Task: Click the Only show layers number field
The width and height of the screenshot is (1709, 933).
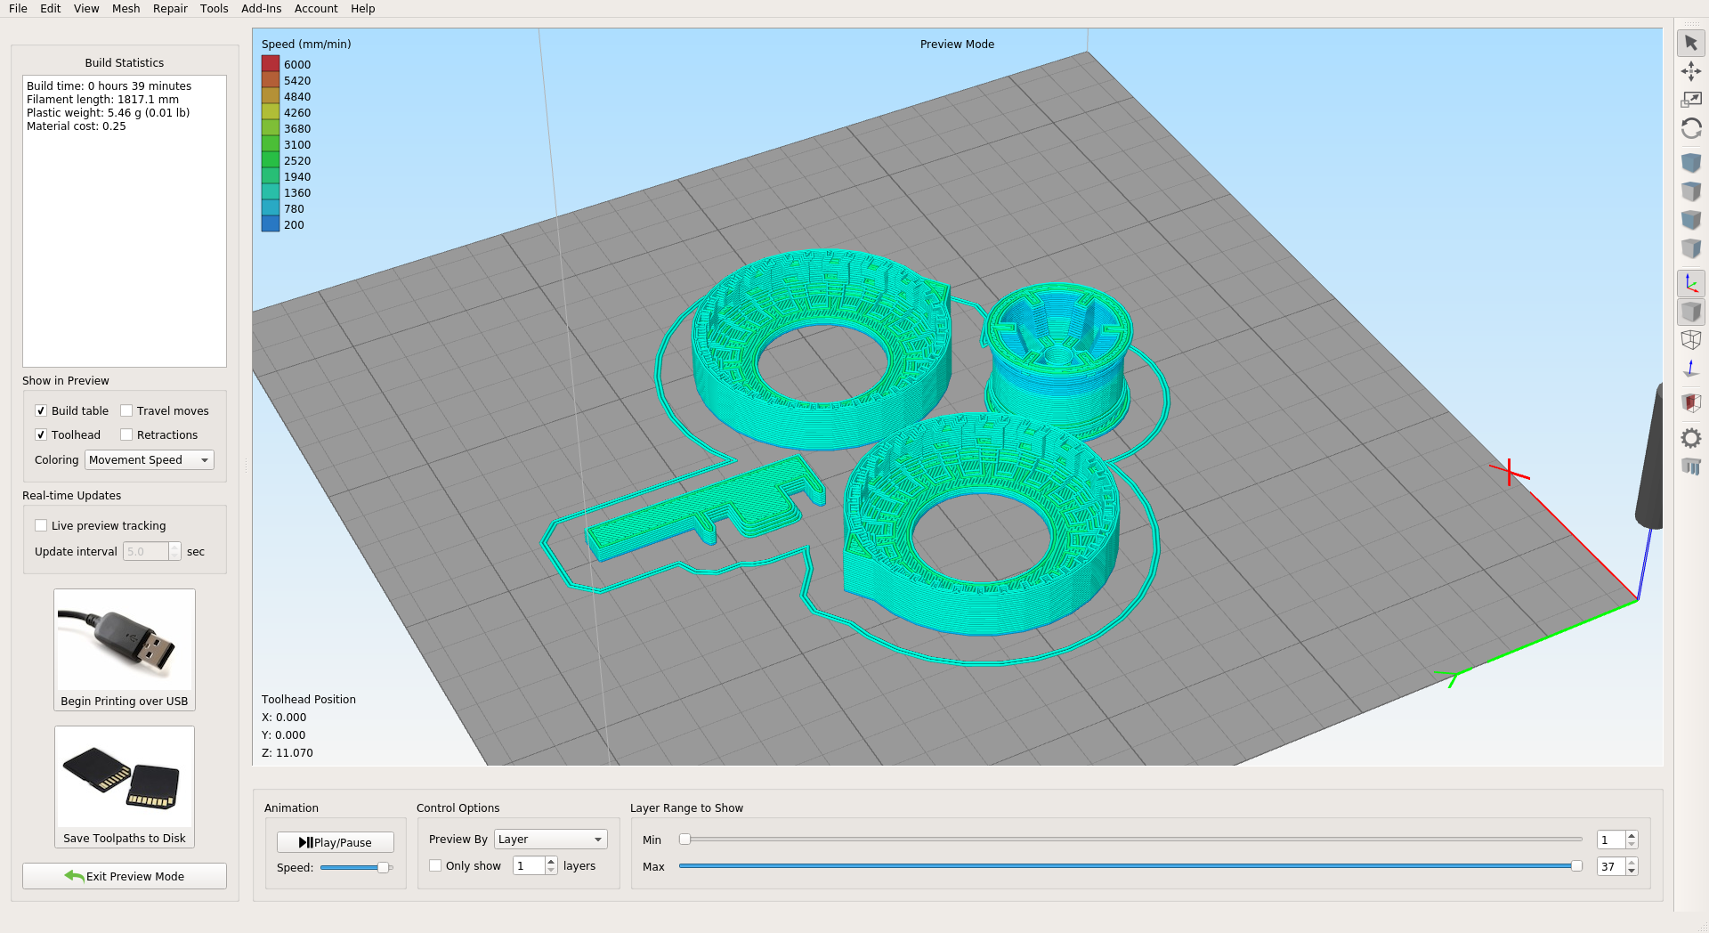Action: coord(529,865)
